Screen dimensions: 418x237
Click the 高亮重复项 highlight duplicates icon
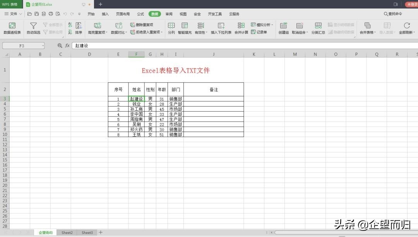pyautogui.click(x=97, y=25)
